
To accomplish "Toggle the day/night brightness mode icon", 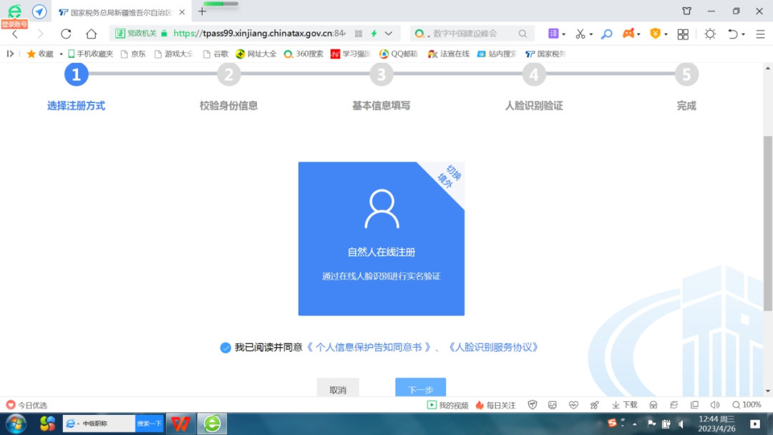I will pos(709,34).
